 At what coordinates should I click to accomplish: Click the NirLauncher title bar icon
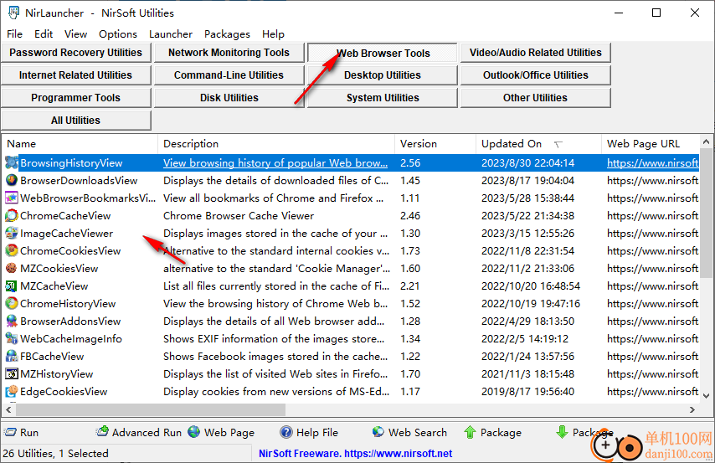click(13, 13)
